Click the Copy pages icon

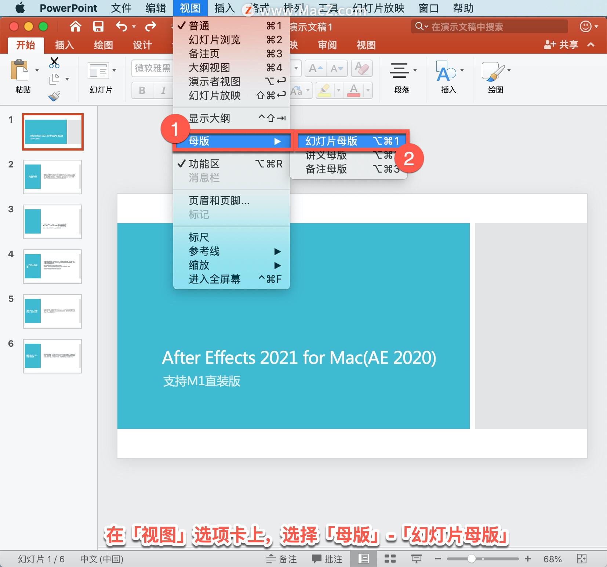pyautogui.click(x=54, y=79)
